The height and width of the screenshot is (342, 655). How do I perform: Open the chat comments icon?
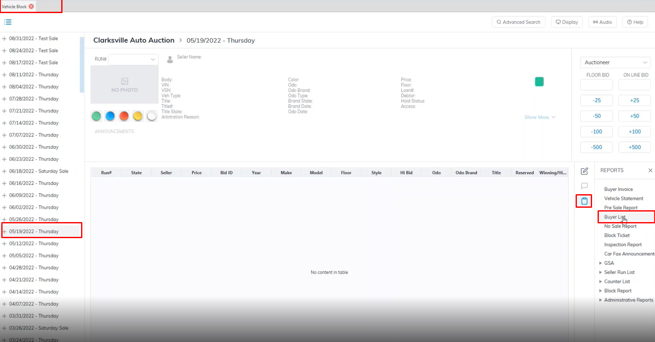pyautogui.click(x=584, y=186)
